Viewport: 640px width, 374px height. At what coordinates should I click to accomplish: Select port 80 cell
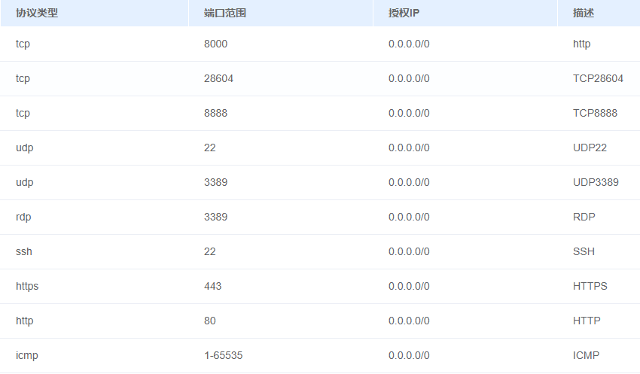(x=209, y=321)
